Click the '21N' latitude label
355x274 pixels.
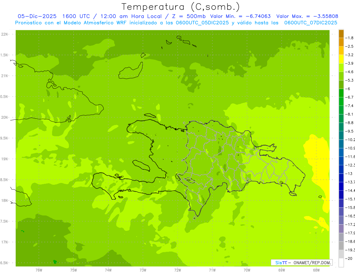pos(4,76)
